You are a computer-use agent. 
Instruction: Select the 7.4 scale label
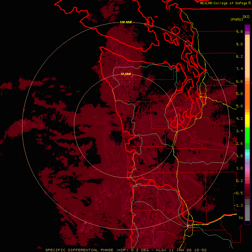[x=239, y=69]
